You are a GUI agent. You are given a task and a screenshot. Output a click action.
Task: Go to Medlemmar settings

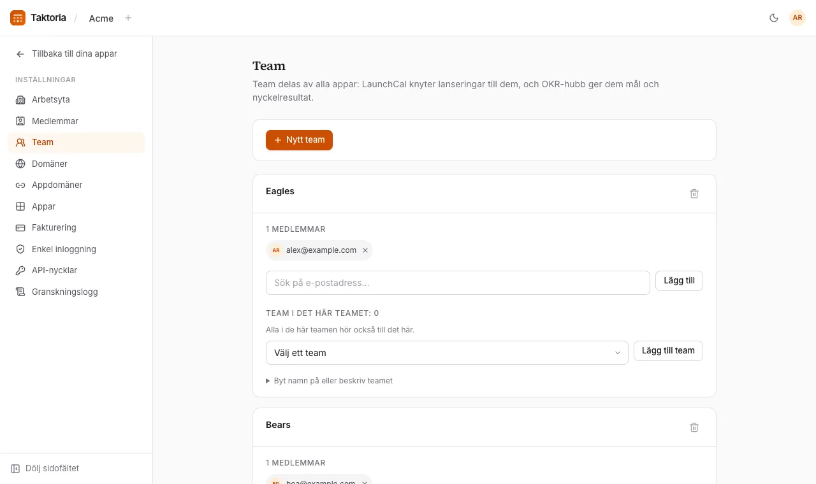76,121
